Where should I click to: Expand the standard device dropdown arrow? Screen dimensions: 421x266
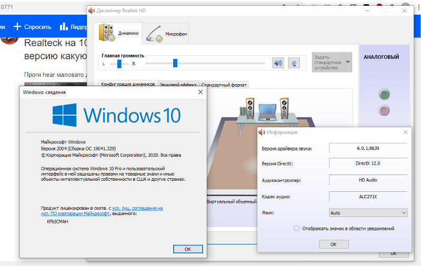[x=348, y=62]
